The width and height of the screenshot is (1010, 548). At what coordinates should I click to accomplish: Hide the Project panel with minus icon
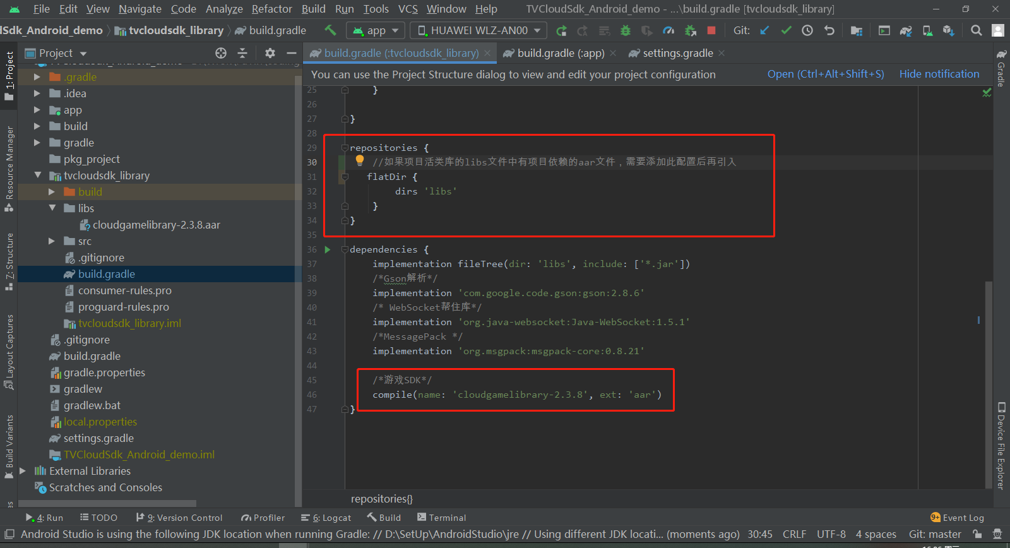[291, 53]
